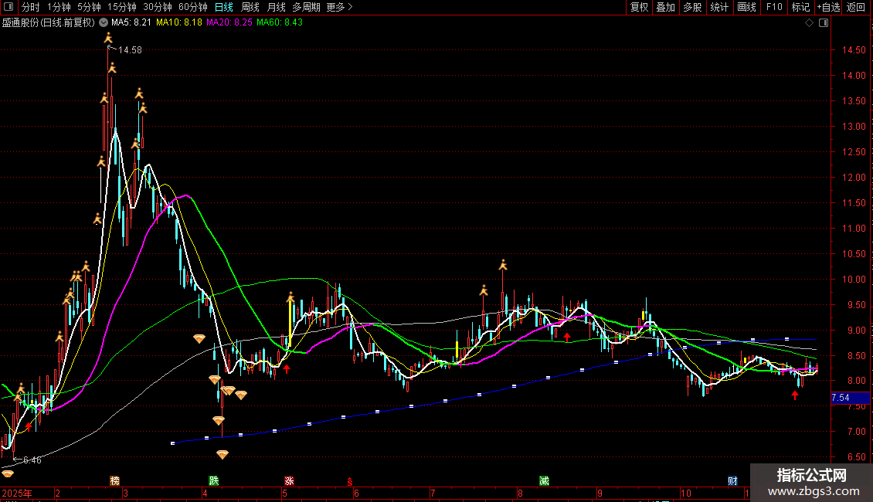Screen dimensions: 873x502
Task: Click the orange 榜 event marker
Action: 115,480
